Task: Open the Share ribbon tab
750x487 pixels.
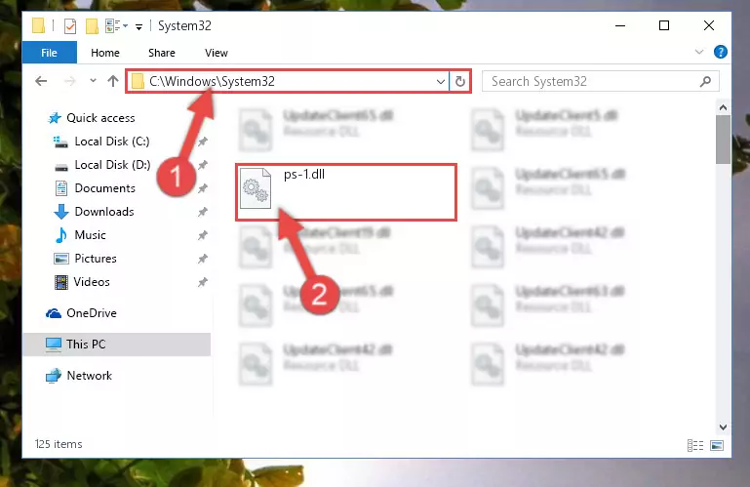Action: (162, 53)
